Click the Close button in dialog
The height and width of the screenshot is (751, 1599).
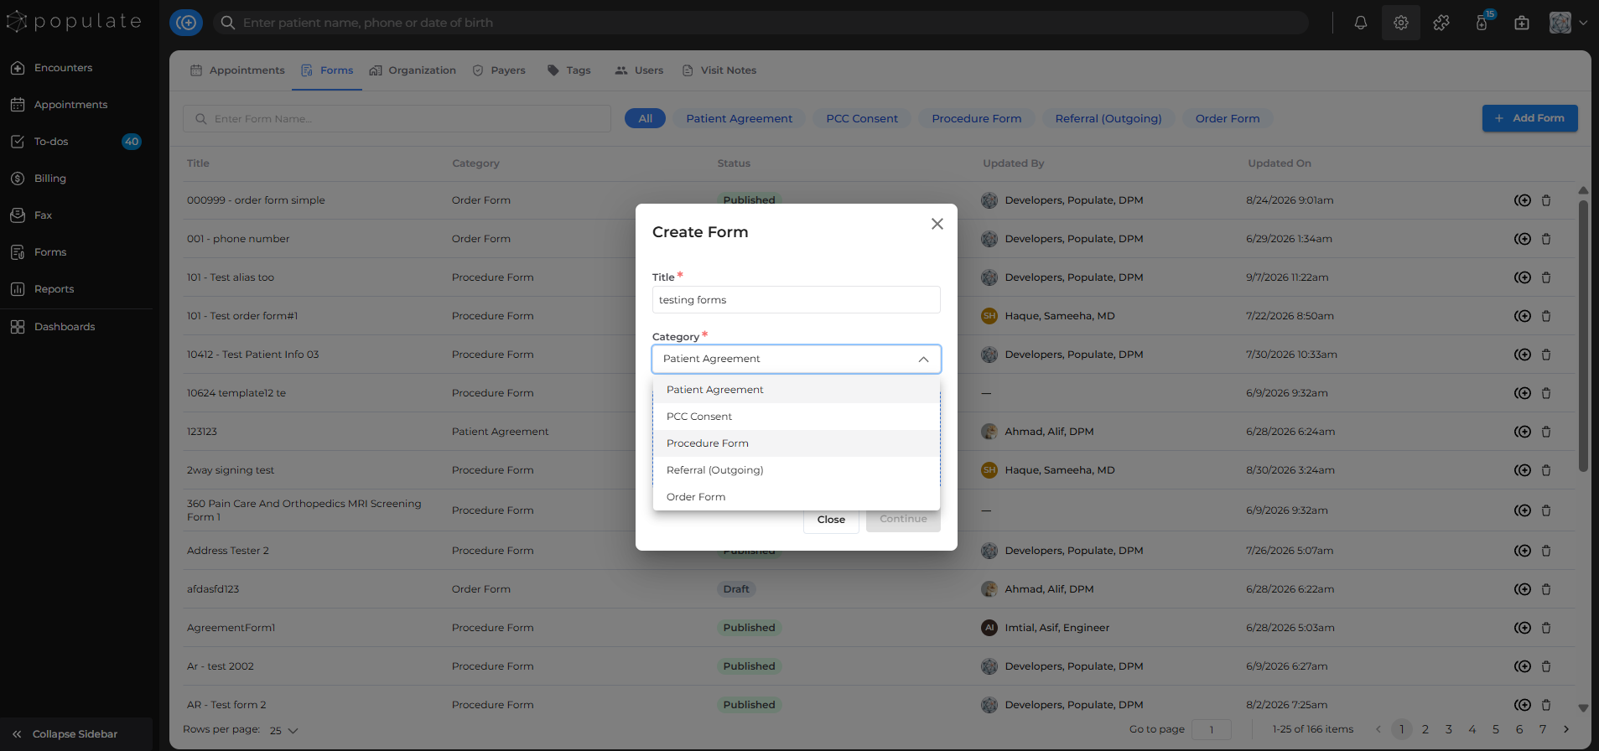pos(831,520)
